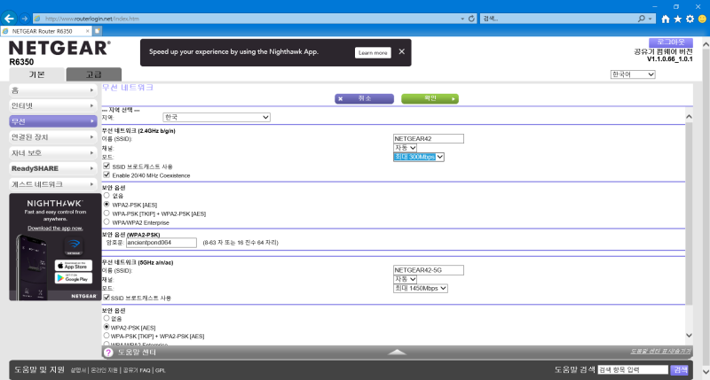Screen dimensions: 710x380
Task: Open the GPL link
Action: click(161, 370)
